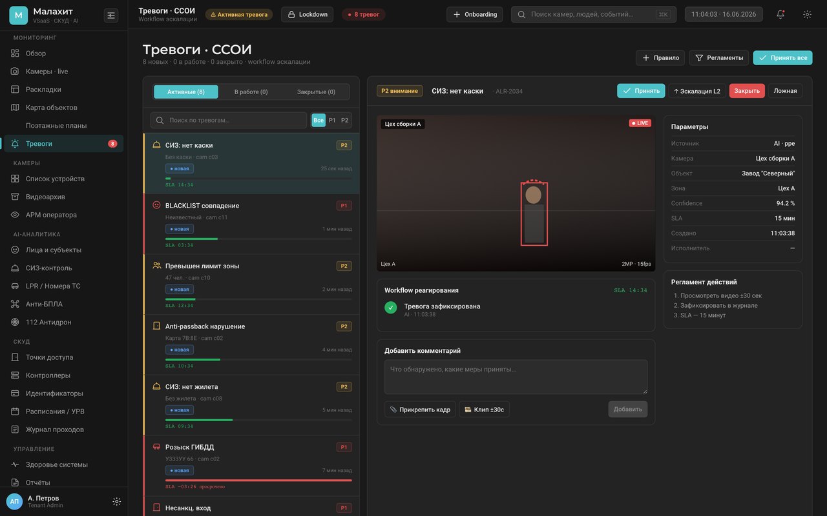Image resolution: width=827 pixels, height=516 pixels.
Task: Select the Все priority filter
Action: [319, 121]
